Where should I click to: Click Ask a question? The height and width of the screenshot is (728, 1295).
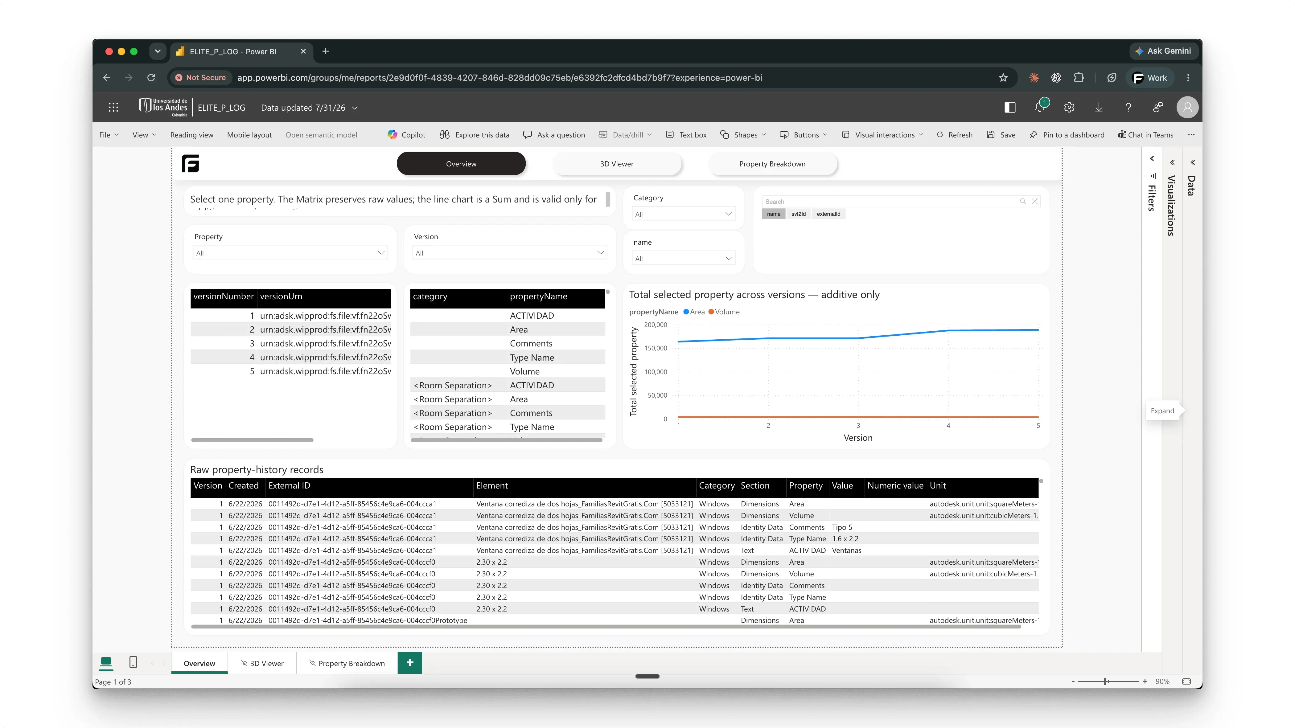554,135
